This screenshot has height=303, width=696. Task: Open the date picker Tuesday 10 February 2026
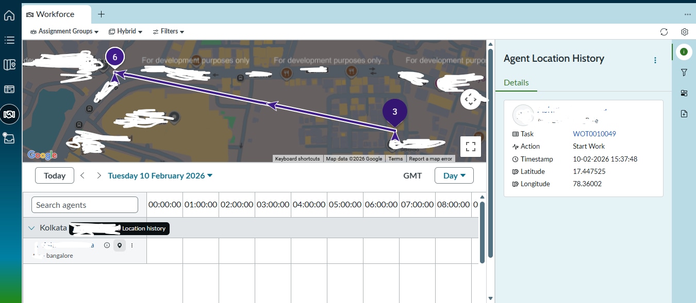pyautogui.click(x=160, y=175)
